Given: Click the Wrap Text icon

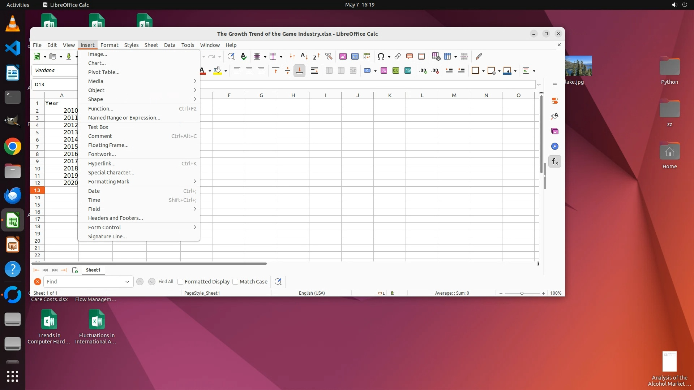Looking at the screenshot, I should click(314, 71).
